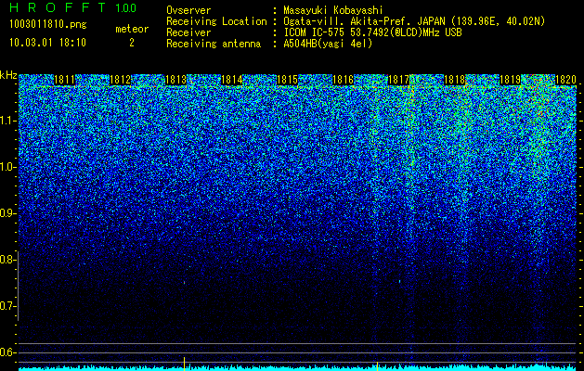Click the HROFFT title text
Screen dimensions: 584x371
tap(58, 7)
